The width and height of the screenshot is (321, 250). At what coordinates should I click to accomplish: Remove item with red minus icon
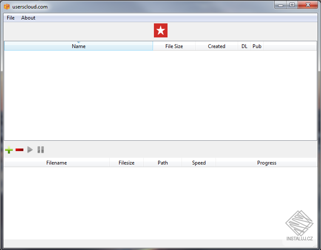(x=20, y=150)
